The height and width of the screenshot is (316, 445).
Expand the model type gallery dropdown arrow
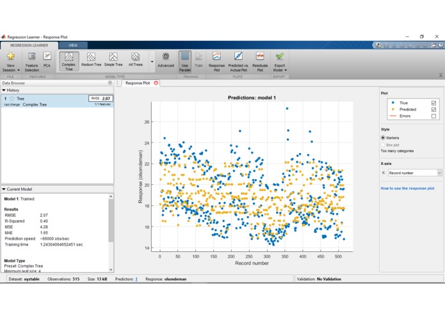[152, 61]
